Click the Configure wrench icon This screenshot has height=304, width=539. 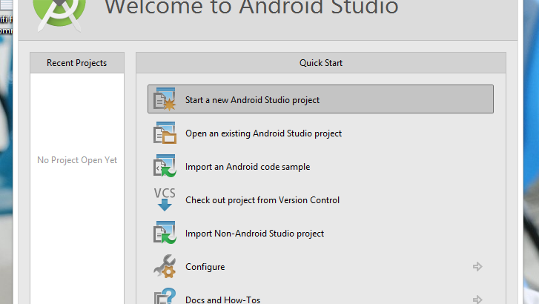tap(164, 266)
